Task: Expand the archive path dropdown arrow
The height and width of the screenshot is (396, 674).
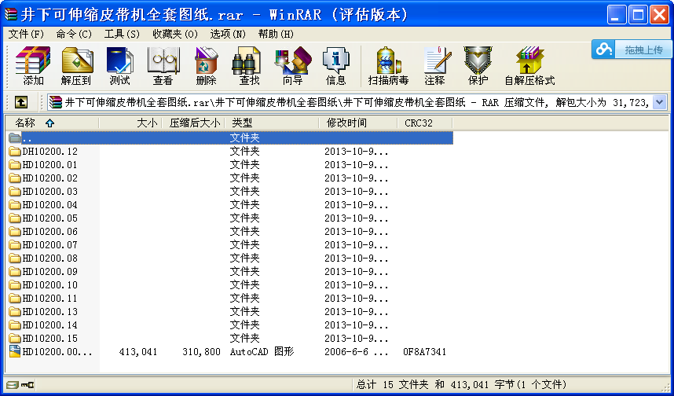Action: pyautogui.click(x=659, y=102)
